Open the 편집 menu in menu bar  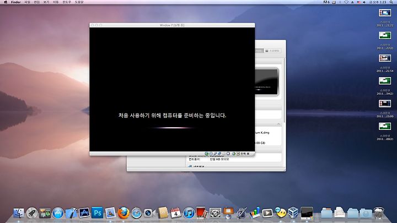click(x=37, y=2)
